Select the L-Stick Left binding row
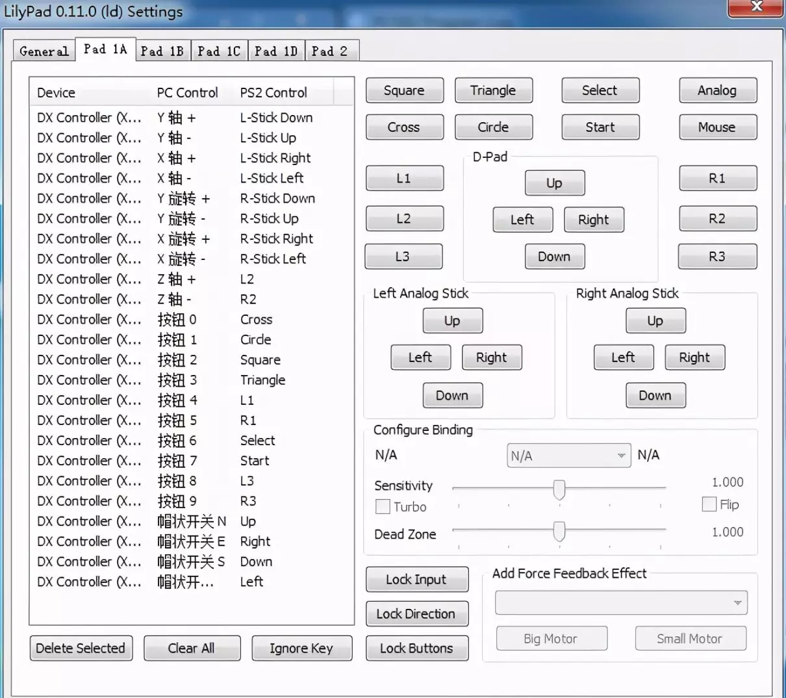Screen dimensions: 786x698 tap(192, 178)
